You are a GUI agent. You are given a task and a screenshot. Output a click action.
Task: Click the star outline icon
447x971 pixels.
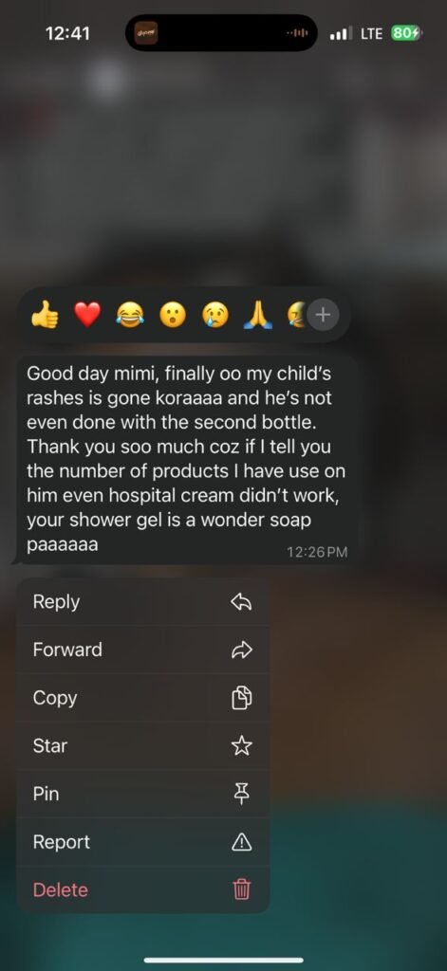point(241,746)
